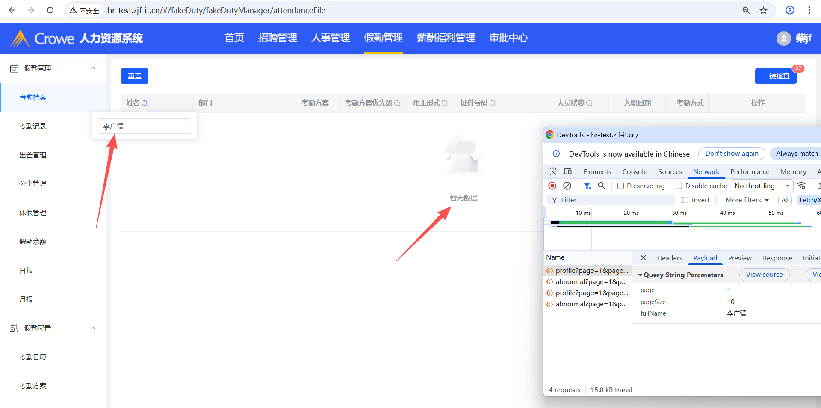Enable the Preserve log checkbox
Screen dimensions: 821x408
(620, 186)
